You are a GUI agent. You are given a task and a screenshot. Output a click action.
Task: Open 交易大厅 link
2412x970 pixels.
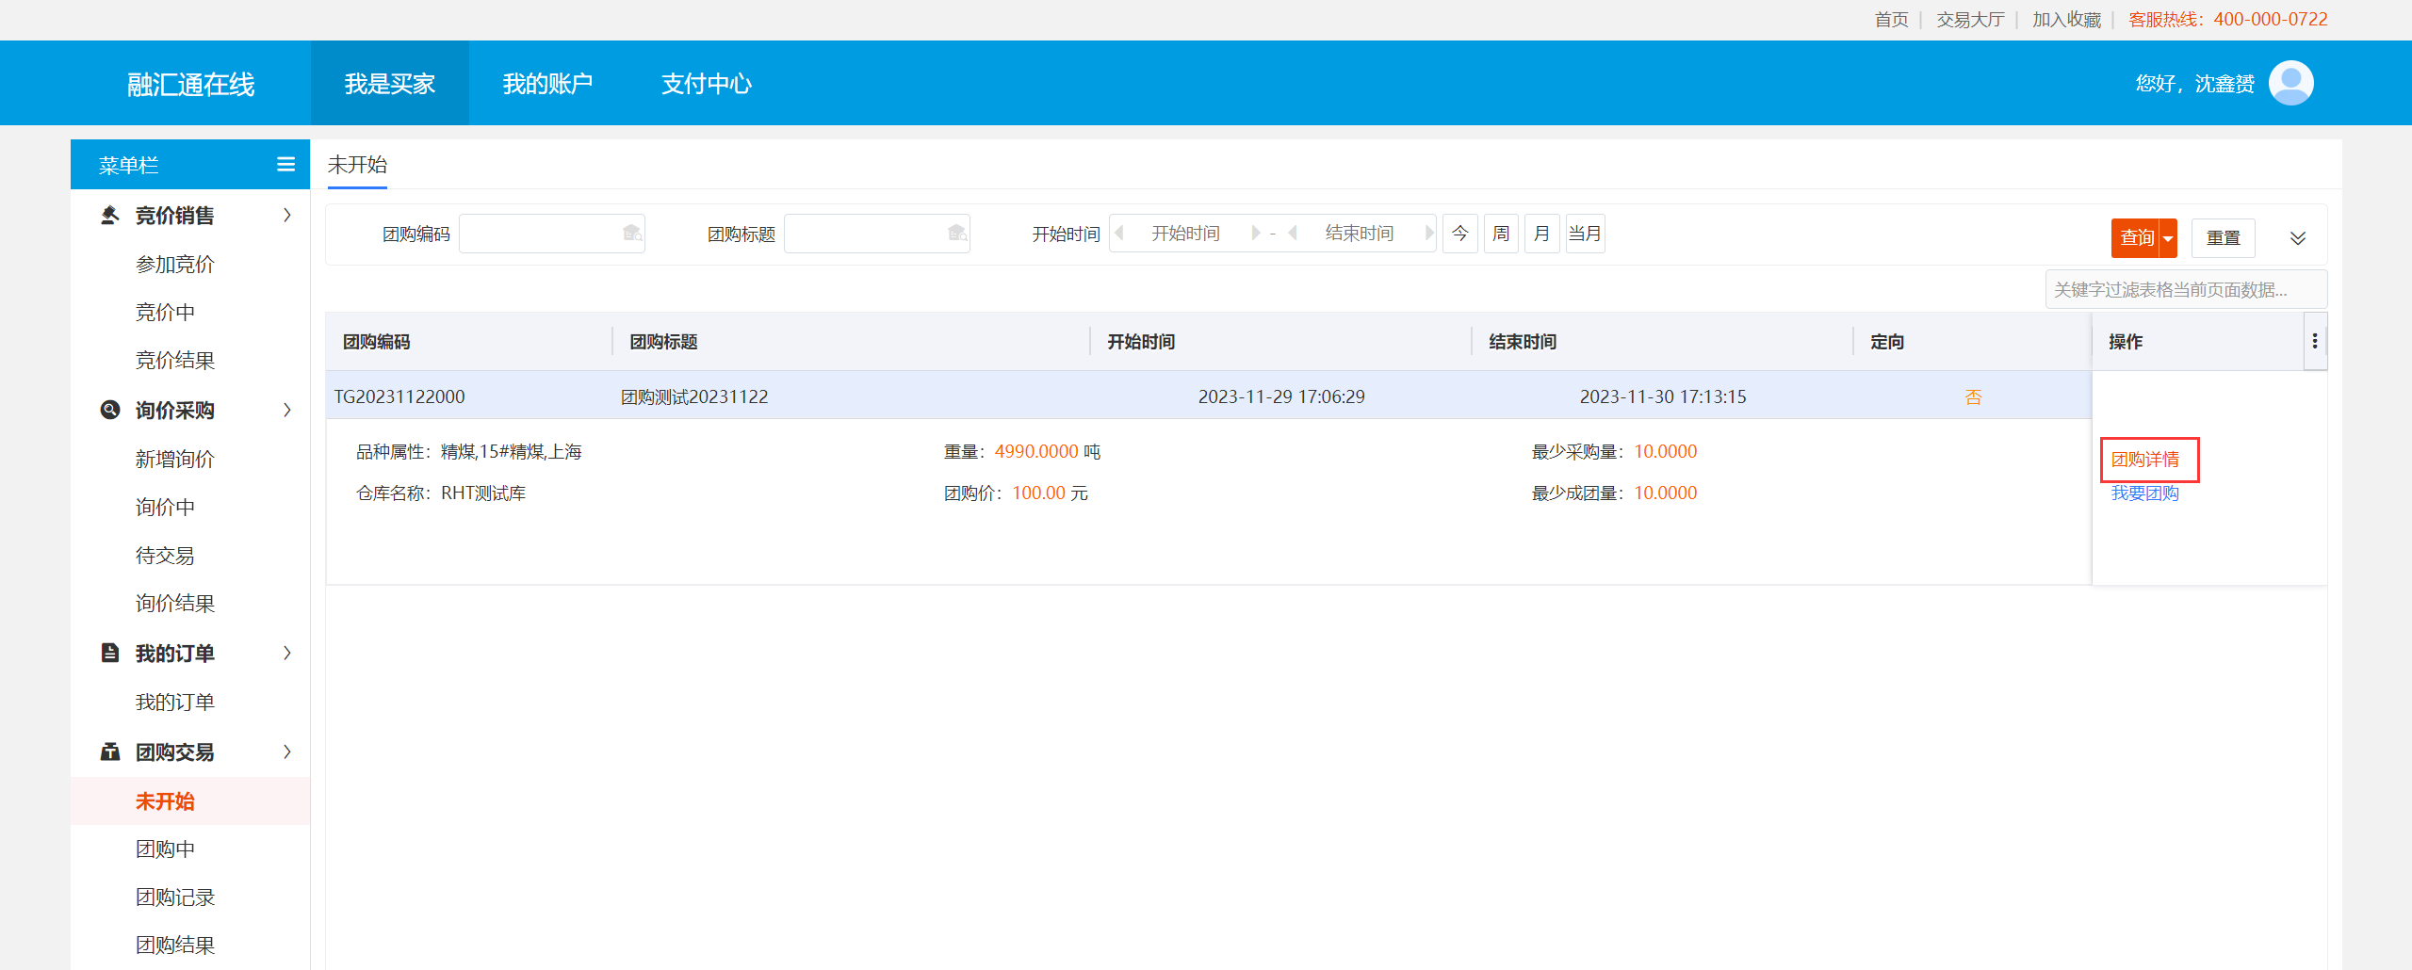click(x=1970, y=19)
